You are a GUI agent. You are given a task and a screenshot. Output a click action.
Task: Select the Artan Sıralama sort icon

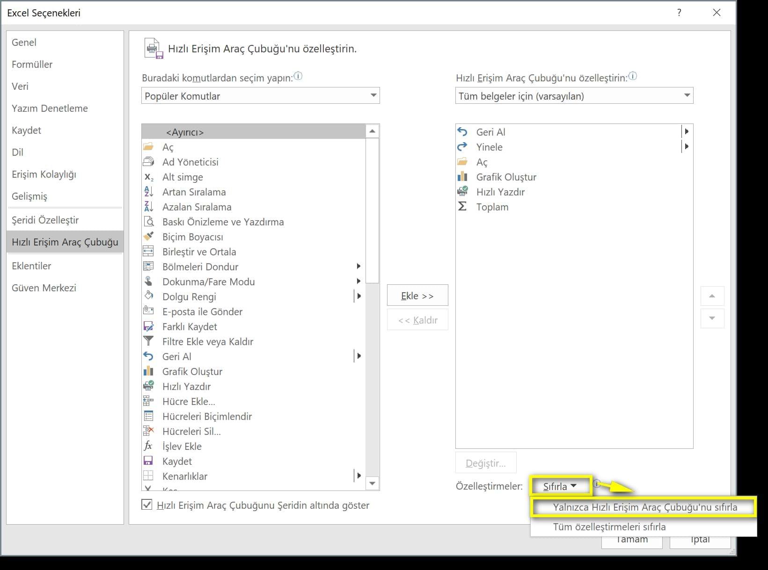coord(148,192)
